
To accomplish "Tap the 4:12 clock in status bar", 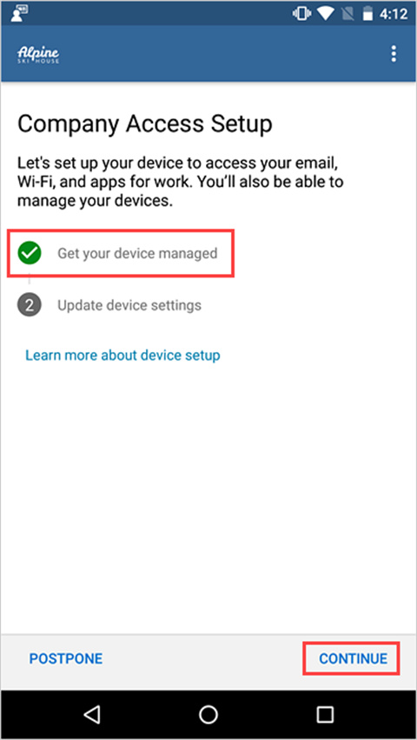I will point(393,14).
